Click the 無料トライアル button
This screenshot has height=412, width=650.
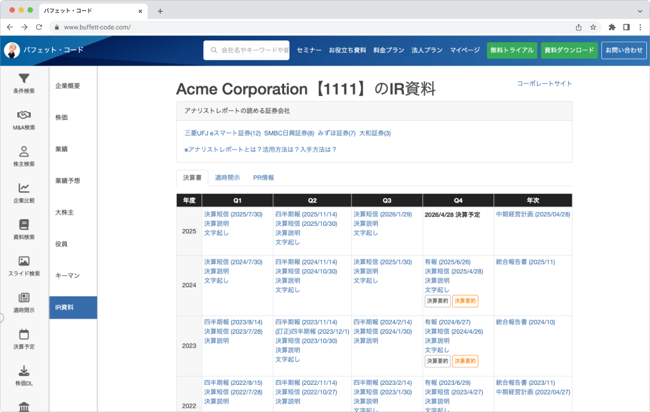pos(512,51)
